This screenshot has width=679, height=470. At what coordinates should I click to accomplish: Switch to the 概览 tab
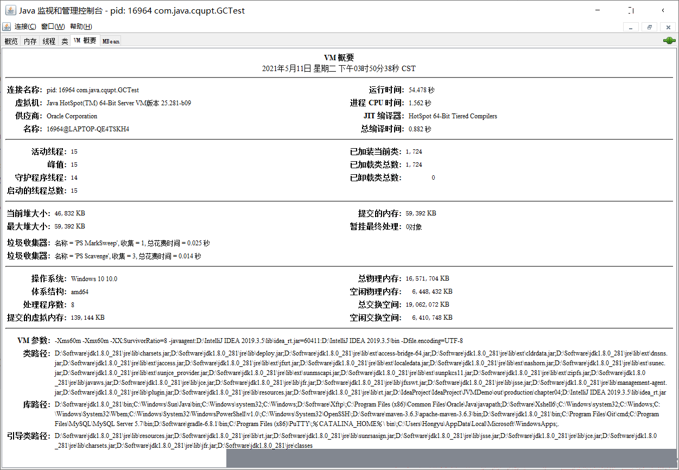tap(11, 41)
